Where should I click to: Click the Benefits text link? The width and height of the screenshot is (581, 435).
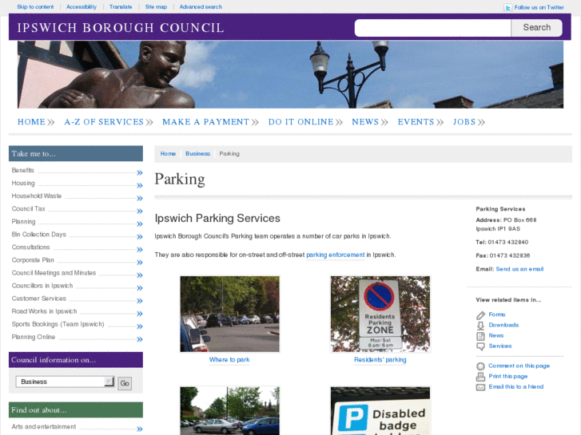point(23,170)
